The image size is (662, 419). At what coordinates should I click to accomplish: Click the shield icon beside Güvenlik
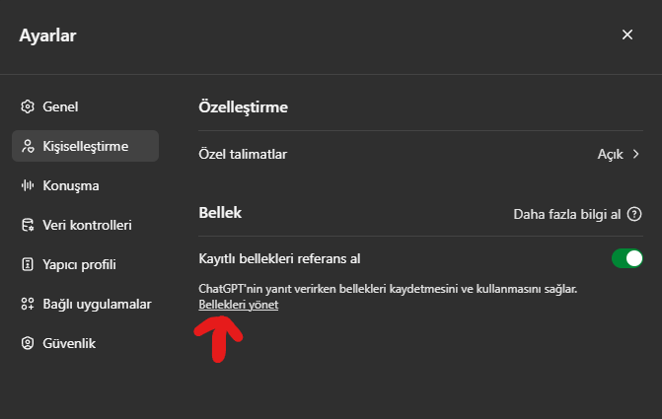point(28,343)
